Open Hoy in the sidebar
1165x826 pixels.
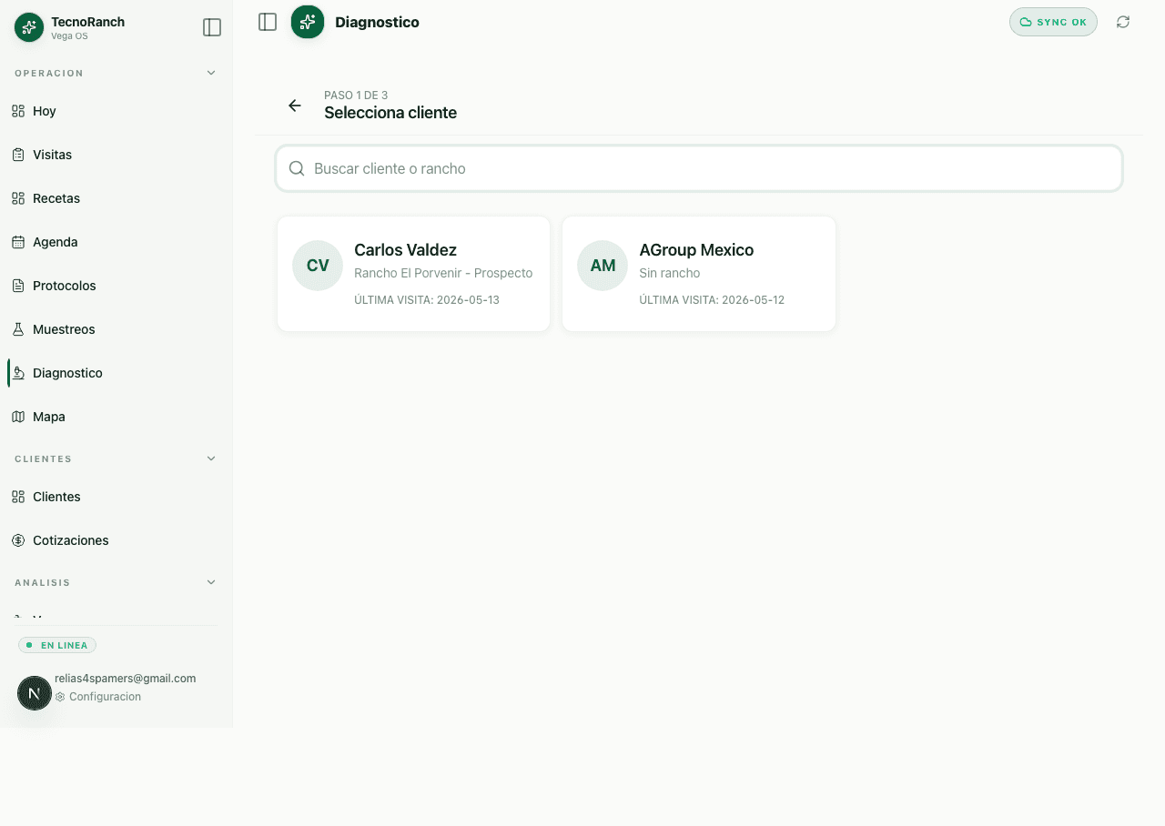(x=113, y=111)
